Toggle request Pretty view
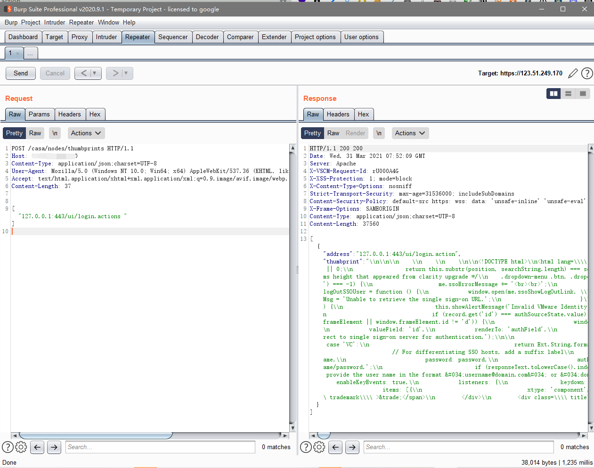 [14, 133]
